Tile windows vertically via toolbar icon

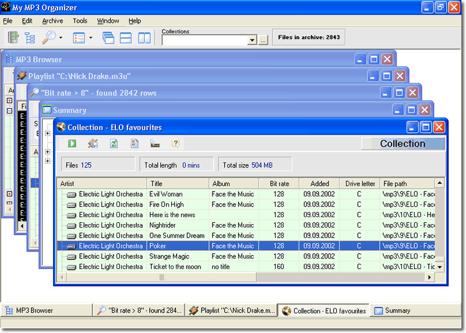click(x=144, y=38)
